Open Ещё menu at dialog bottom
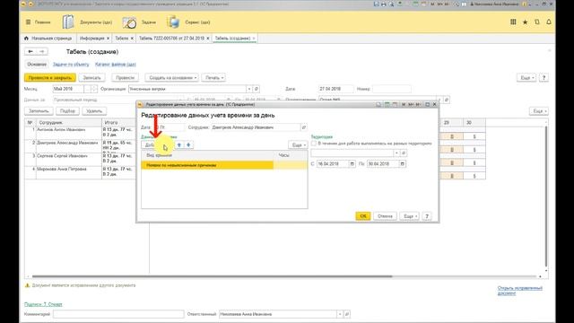 [409, 216]
